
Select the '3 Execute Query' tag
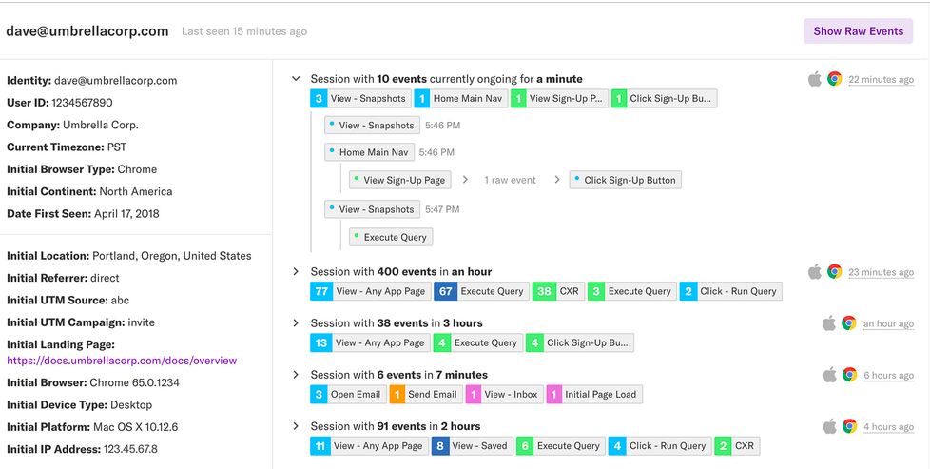click(x=632, y=291)
